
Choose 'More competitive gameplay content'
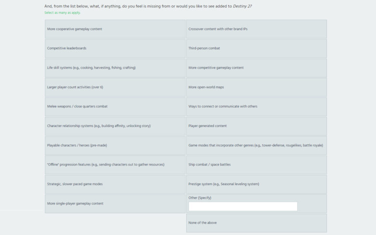click(x=256, y=68)
